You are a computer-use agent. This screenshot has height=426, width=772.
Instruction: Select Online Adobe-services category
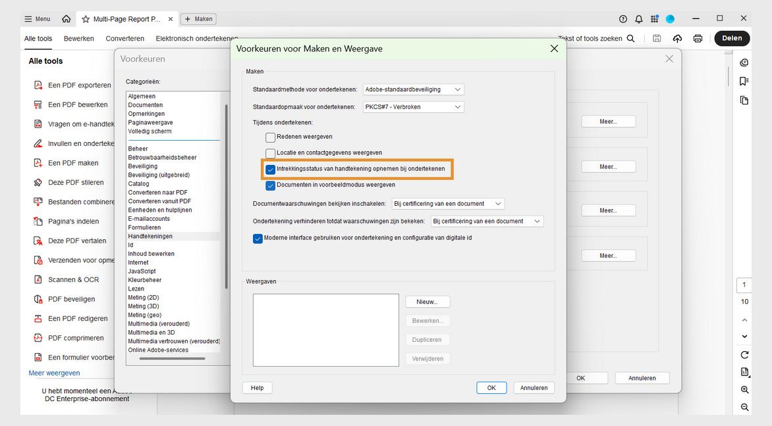click(x=158, y=350)
